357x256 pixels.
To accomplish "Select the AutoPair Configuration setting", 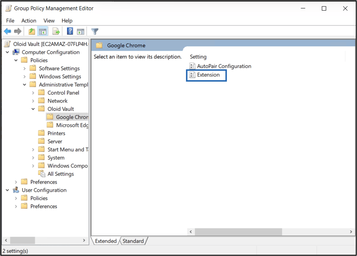I will coord(221,66).
